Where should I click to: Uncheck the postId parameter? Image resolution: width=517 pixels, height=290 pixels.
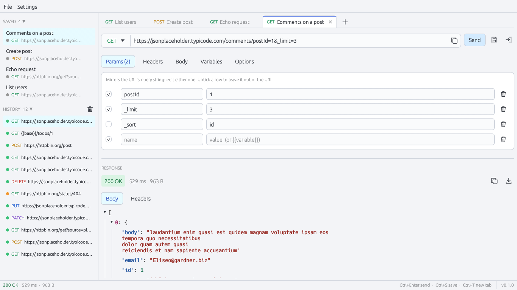109,94
